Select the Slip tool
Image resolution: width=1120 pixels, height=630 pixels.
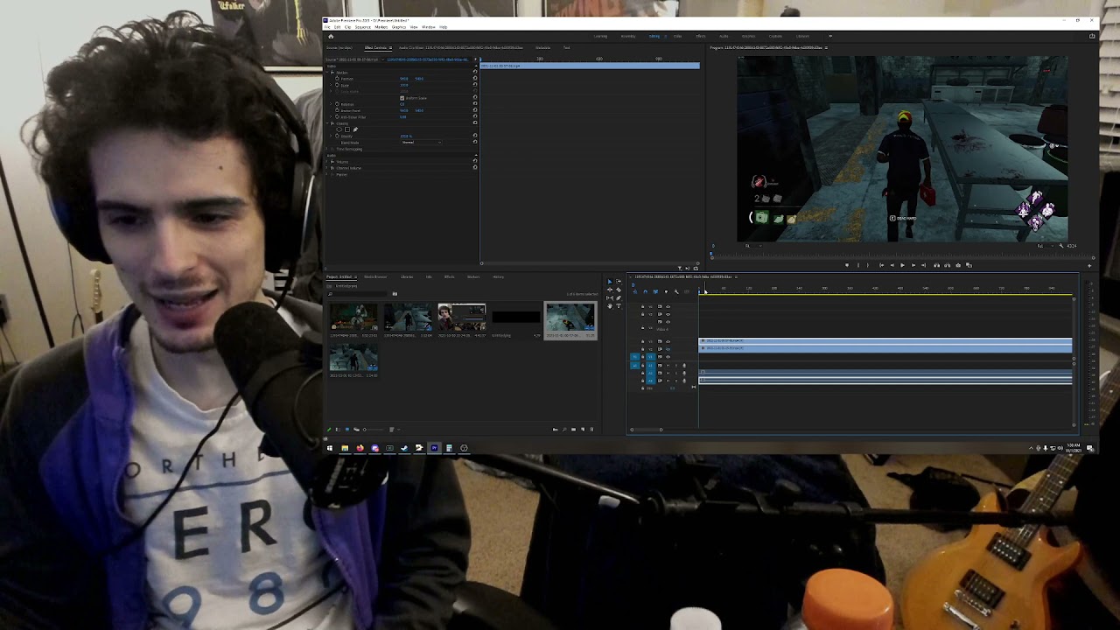610,297
